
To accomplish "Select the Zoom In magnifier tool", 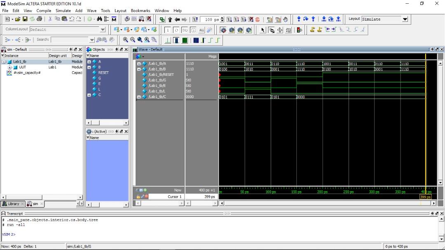I will point(125,40).
